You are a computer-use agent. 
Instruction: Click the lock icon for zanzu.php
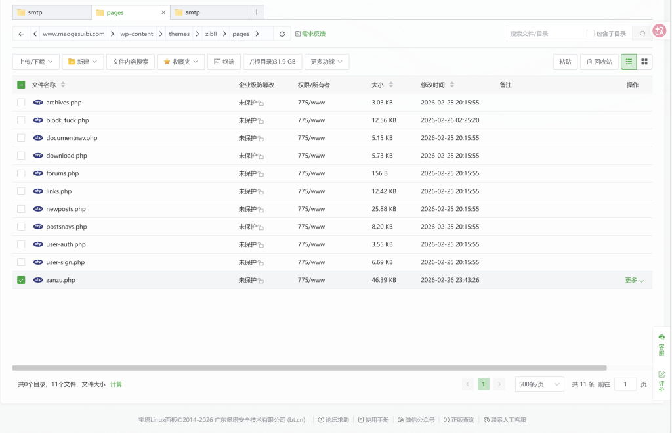pyautogui.click(x=261, y=281)
